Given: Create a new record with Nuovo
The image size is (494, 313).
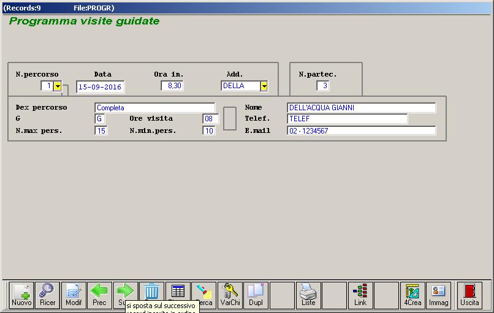Looking at the screenshot, I should [21, 295].
